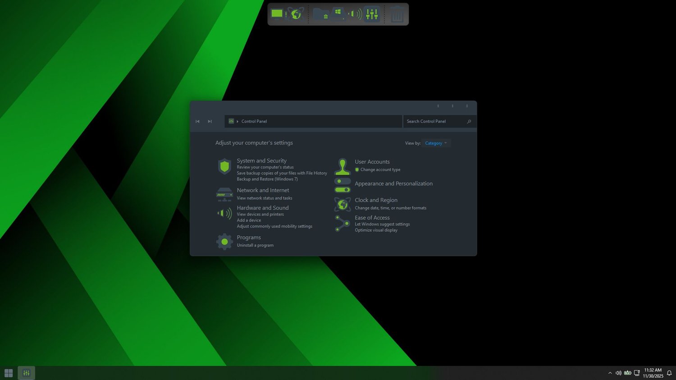The image size is (676, 380).
Task: Click Uninstall a program link
Action: (x=255, y=245)
